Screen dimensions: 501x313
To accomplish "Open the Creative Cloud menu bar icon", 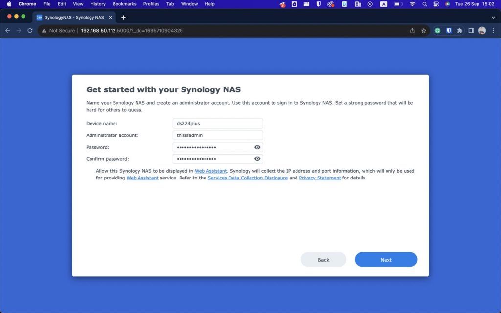I will point(331,4).
